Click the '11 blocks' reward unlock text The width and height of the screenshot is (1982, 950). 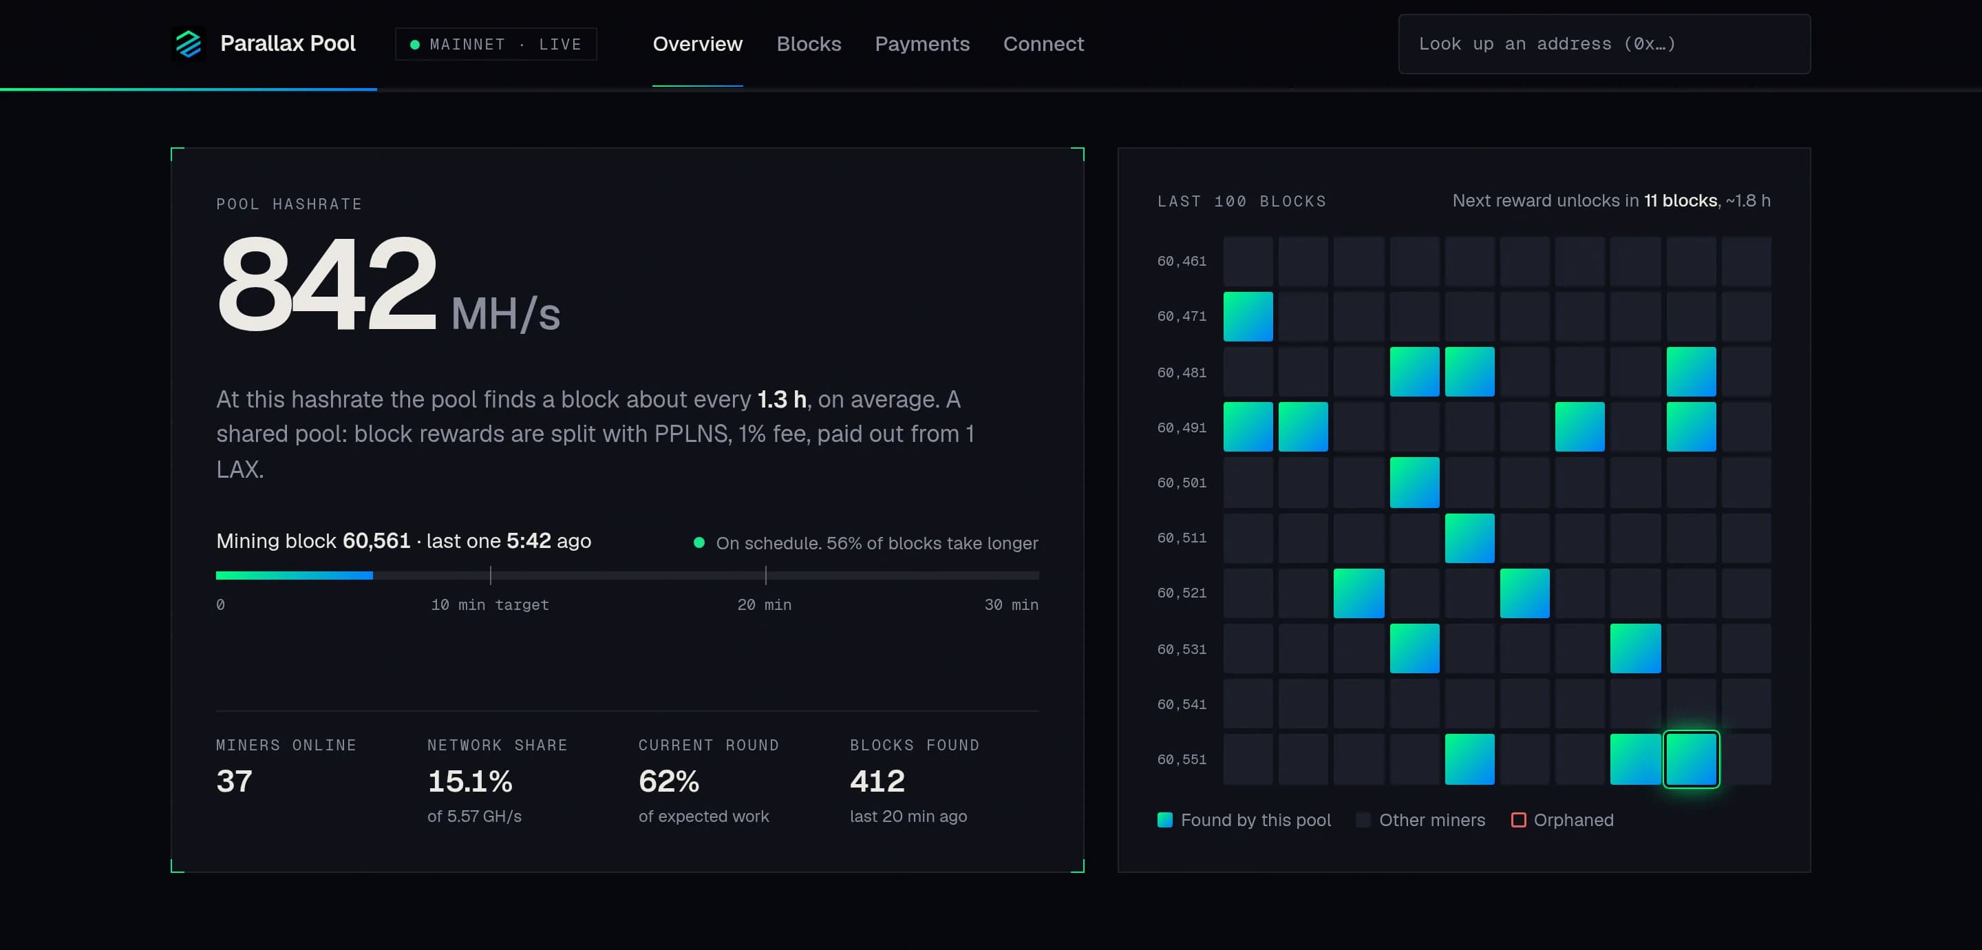(x=1681, y=201)
